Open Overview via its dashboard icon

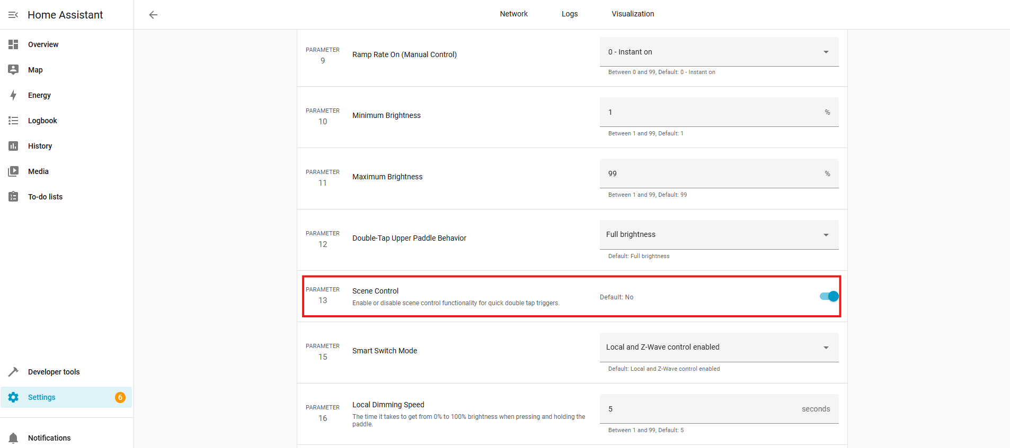13,44
